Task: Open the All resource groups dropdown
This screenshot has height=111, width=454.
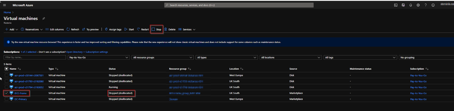Action: tap(163, 57)
